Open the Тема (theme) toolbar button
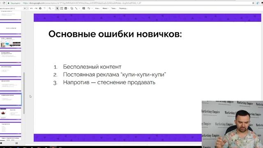 click(x=114, y=8)
